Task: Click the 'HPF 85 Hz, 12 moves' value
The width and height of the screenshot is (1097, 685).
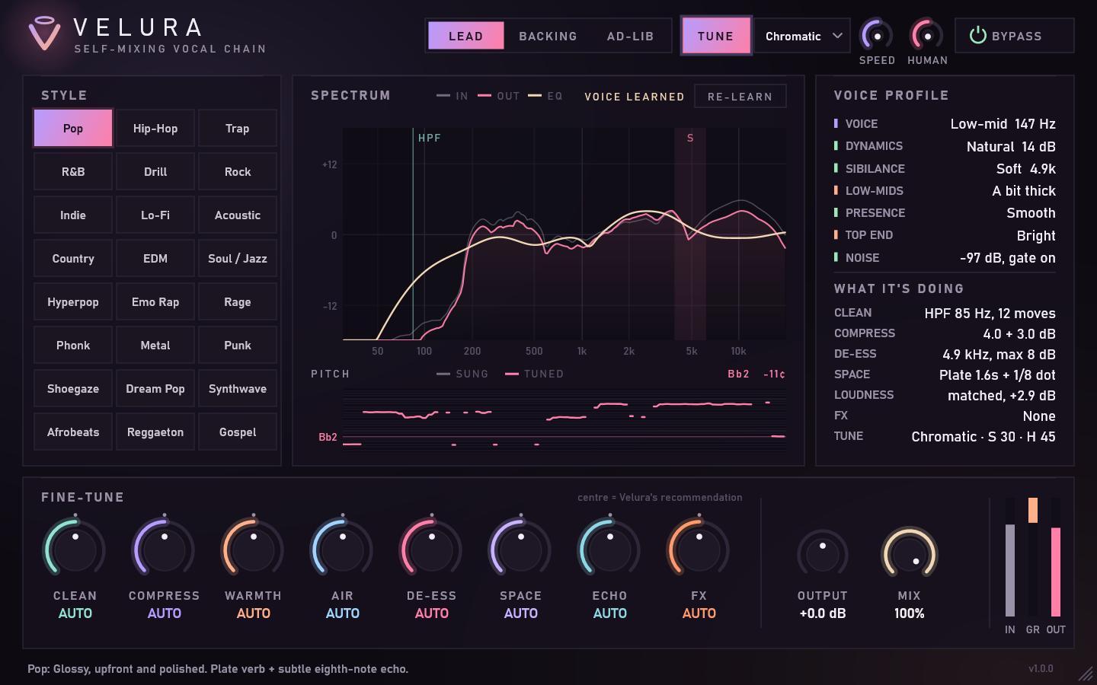Action: tap(990, 313)
